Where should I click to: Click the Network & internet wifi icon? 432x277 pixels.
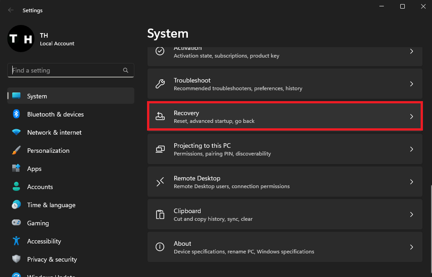[x=16, y=132]
